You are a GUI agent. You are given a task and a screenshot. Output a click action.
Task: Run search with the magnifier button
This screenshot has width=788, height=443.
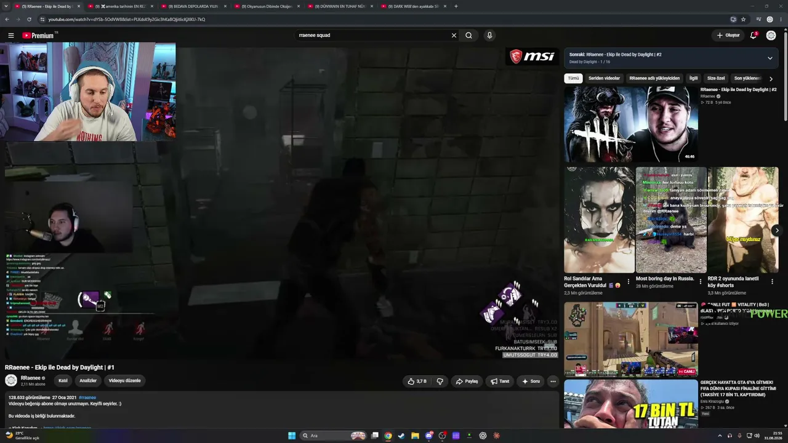468,36
